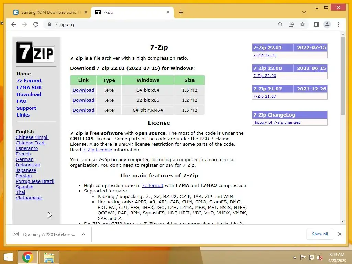Switch language to Indonesian
The image size is (352, 264).
click(28, 165)
